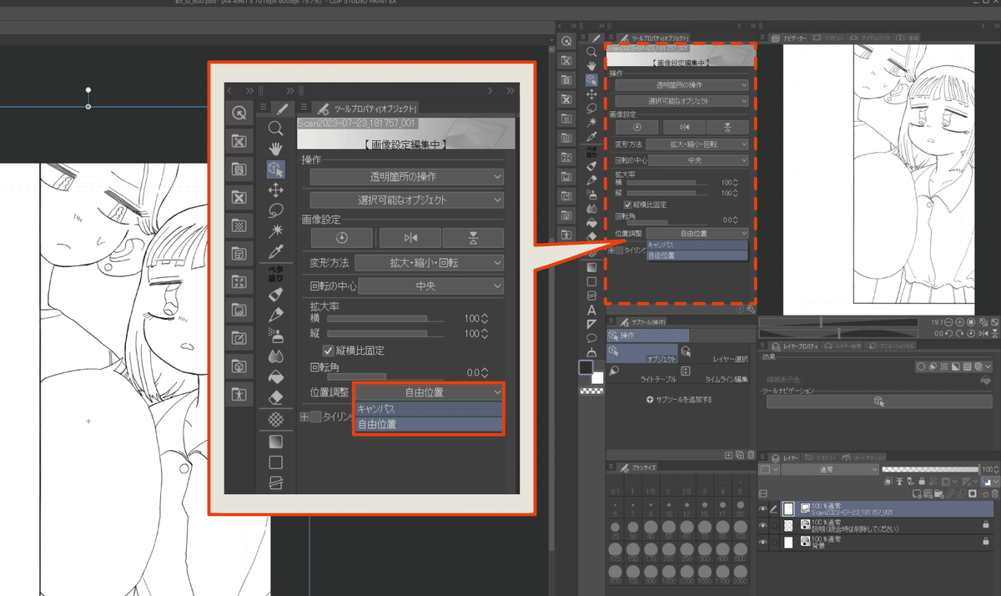Toggle Tone effect dotted icon in Layer Property
This screenshot has height=596, width=1001.
point(943,366)
